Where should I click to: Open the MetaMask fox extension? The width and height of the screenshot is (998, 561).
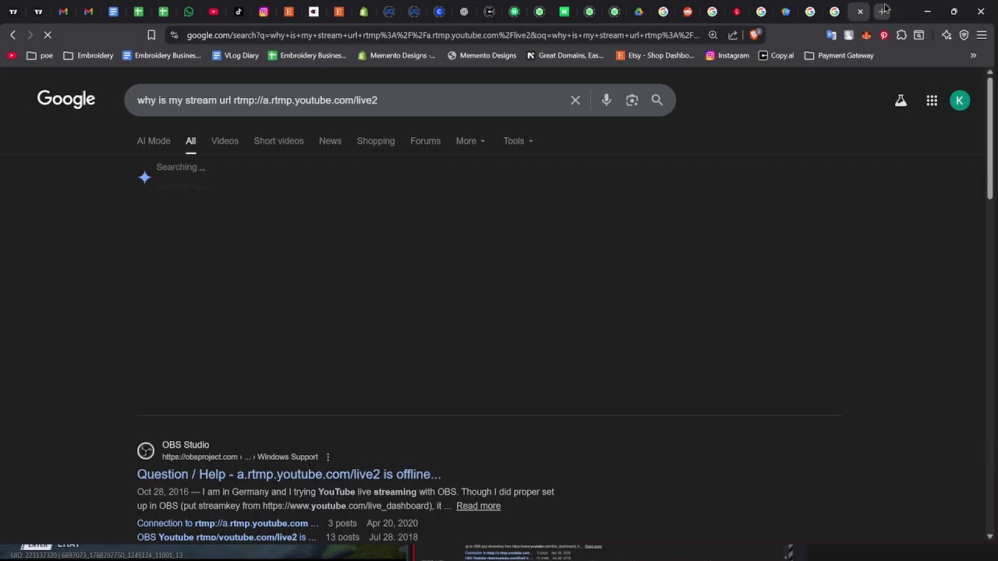pos(866,35)
